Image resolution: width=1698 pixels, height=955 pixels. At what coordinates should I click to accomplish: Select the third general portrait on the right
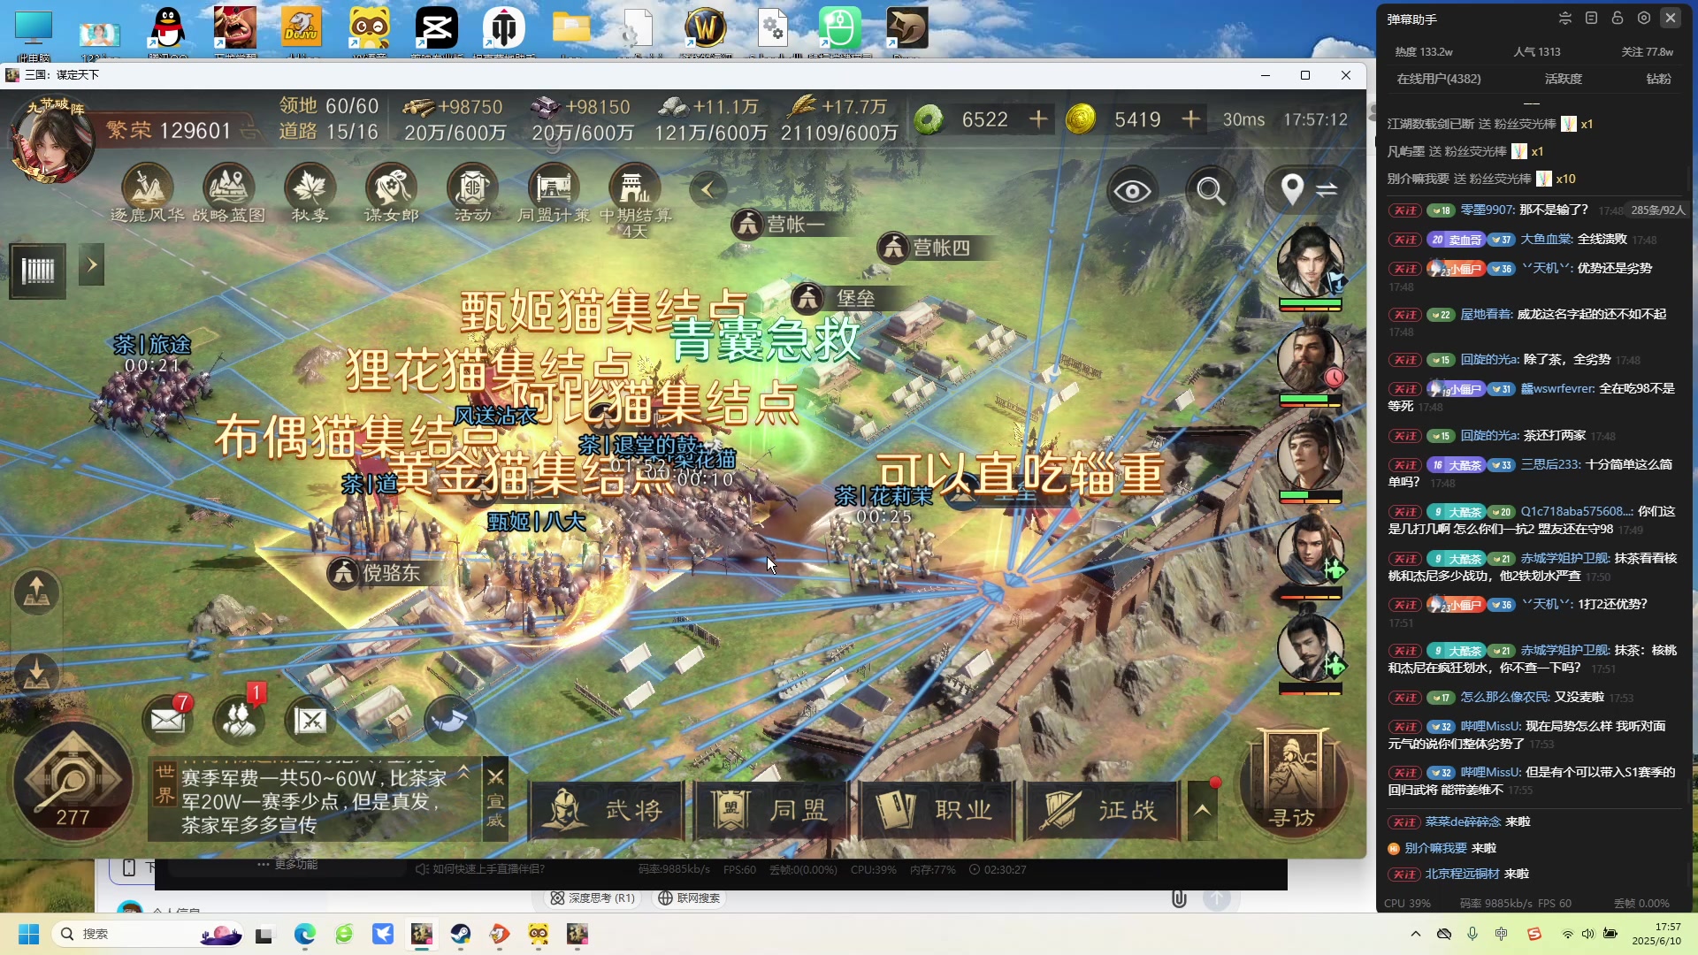(1310, 455)
